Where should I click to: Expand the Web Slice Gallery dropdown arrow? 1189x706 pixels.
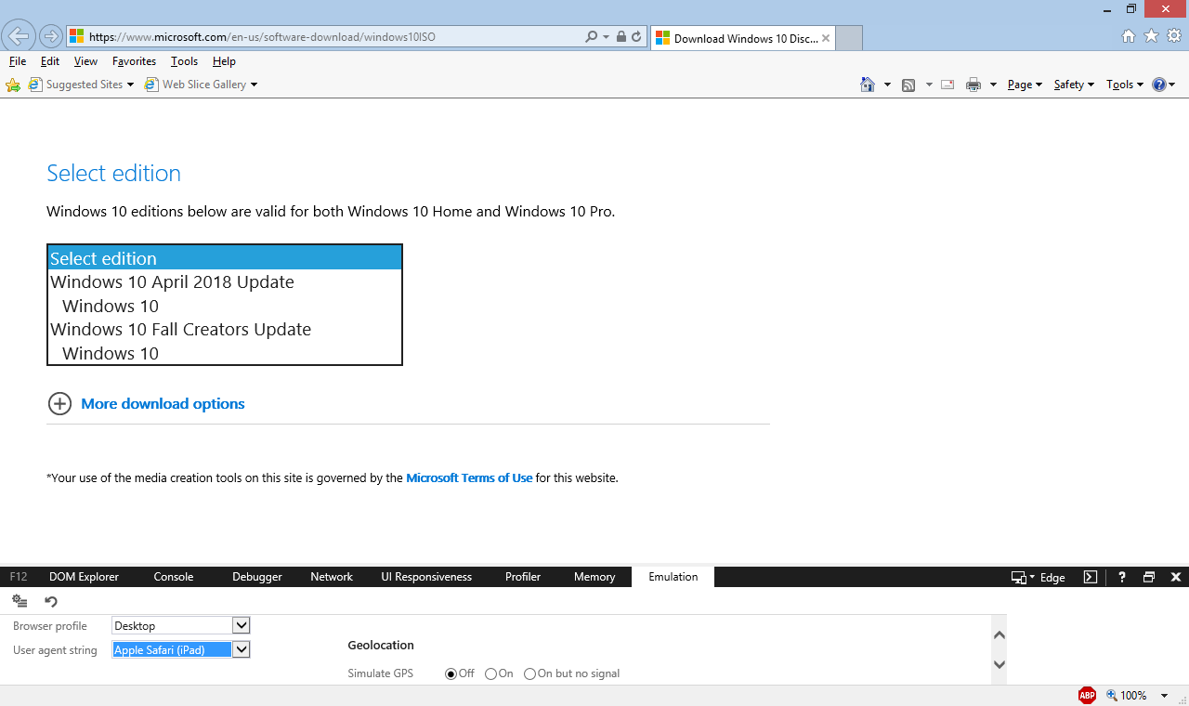254,85
